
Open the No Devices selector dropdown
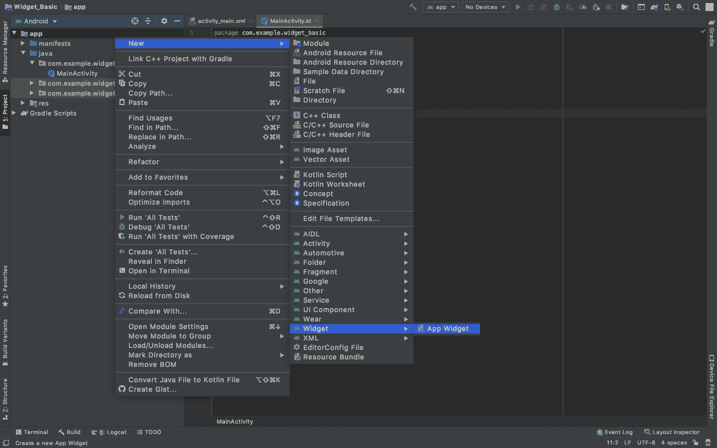click(485, 7)
